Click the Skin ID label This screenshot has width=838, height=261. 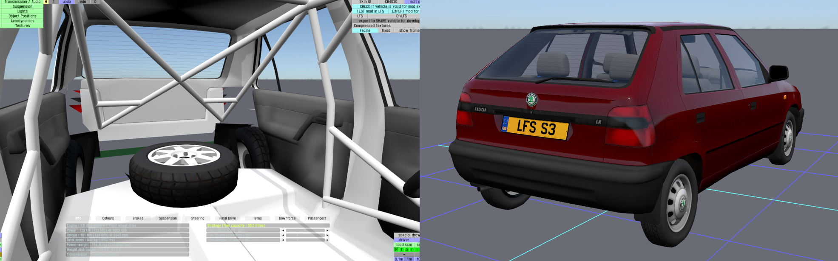(365, 2)
